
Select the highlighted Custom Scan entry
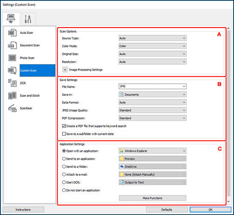click(x=37, y=71)
